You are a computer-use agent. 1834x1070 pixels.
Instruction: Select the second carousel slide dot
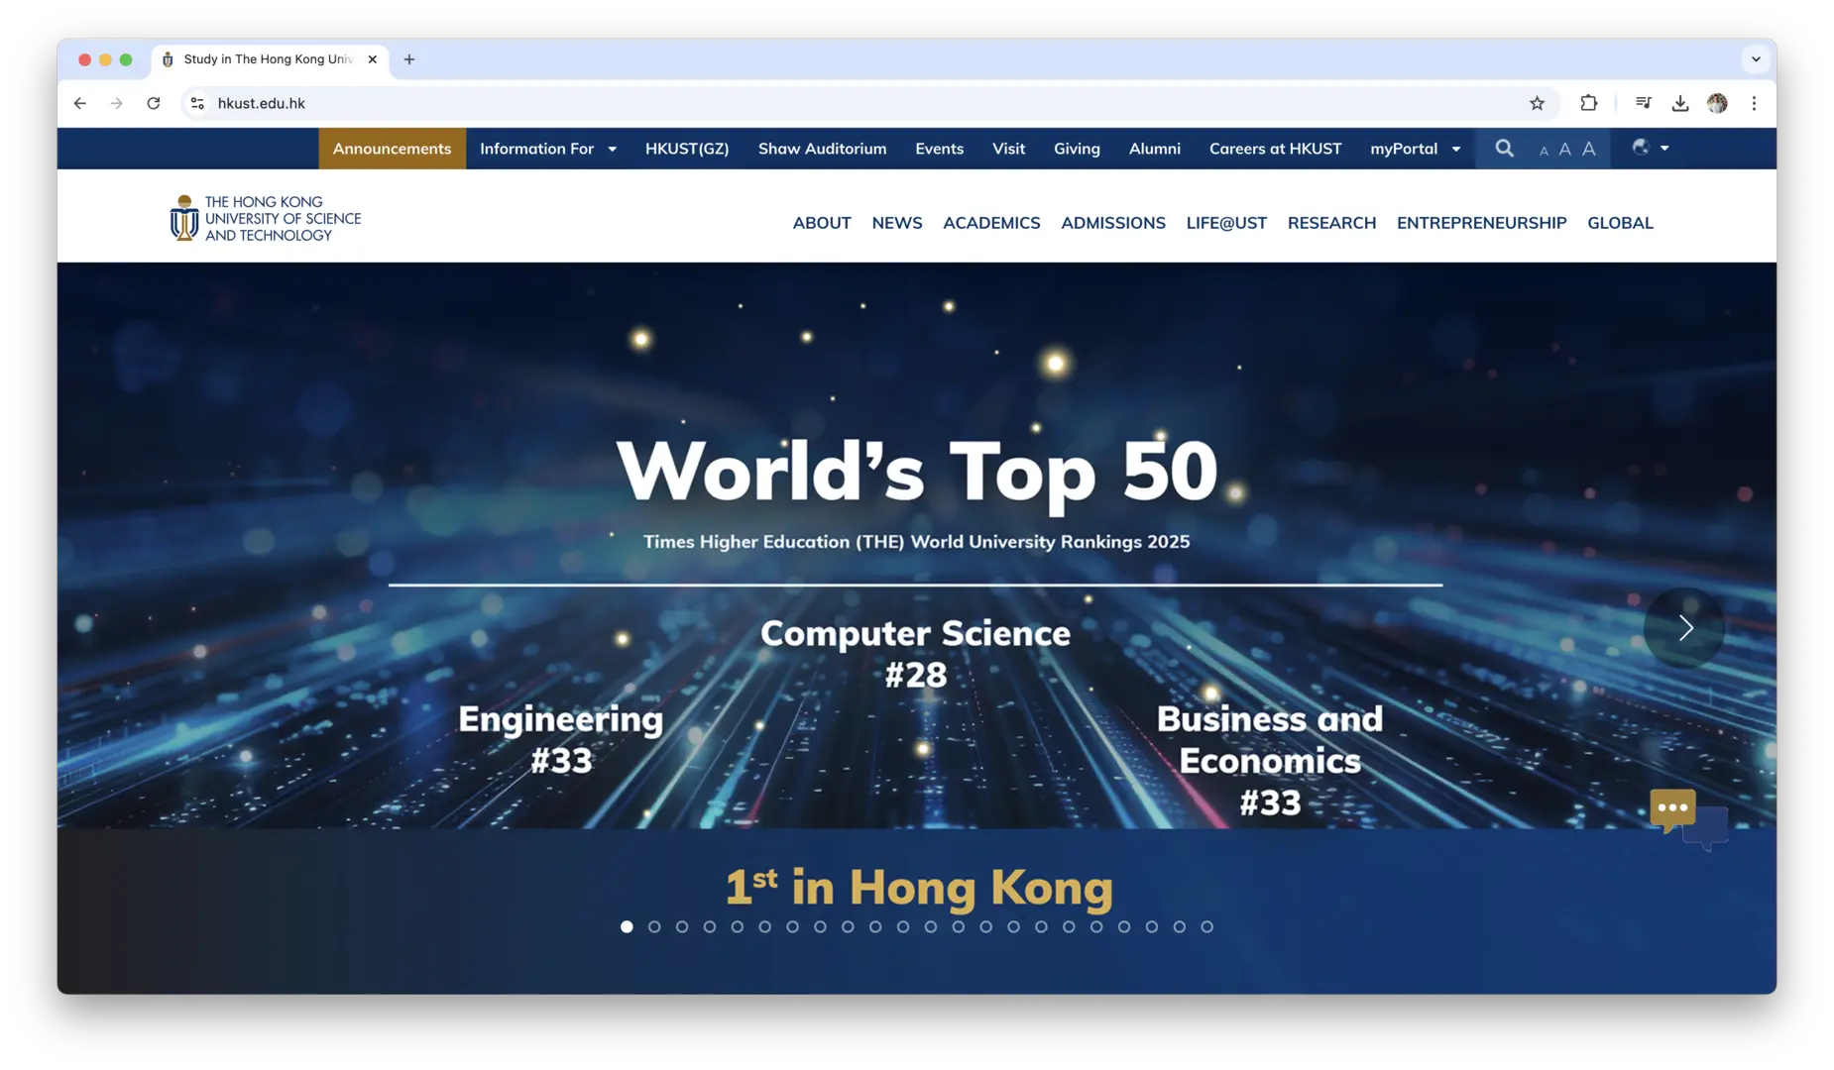(654, 927)
